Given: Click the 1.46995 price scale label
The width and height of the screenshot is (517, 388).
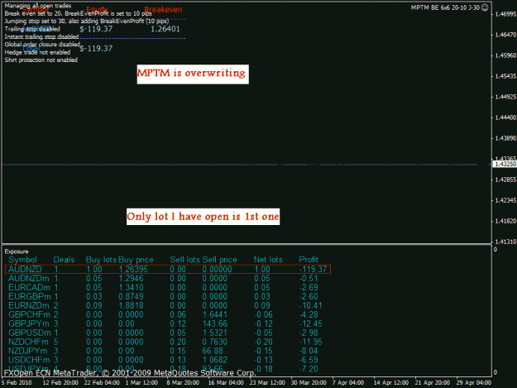Looking at the screenshot, I should (505, 14).
